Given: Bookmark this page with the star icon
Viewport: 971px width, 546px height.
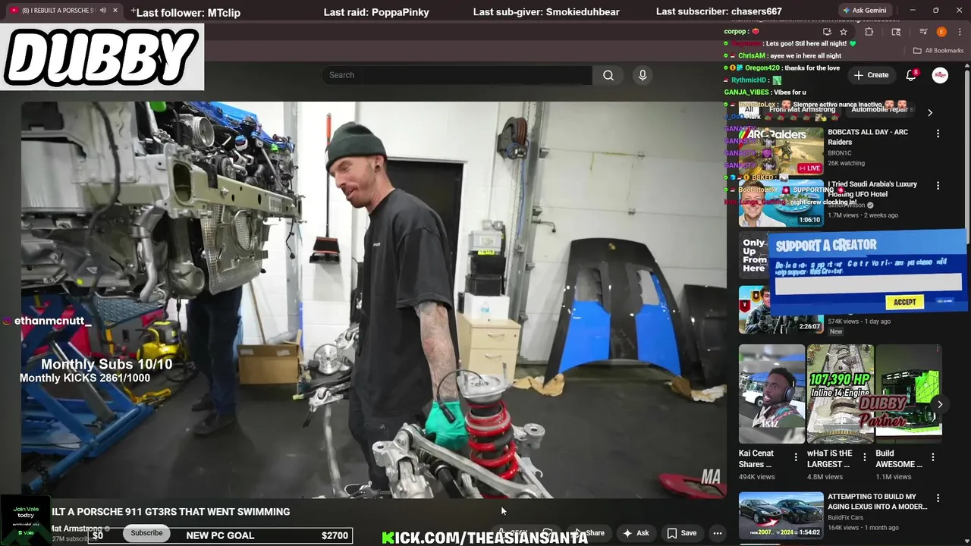Looking at the screenshot, I should [x=843, y=32].
